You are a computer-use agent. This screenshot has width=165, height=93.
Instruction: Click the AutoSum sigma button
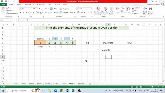tap(136, 8)
